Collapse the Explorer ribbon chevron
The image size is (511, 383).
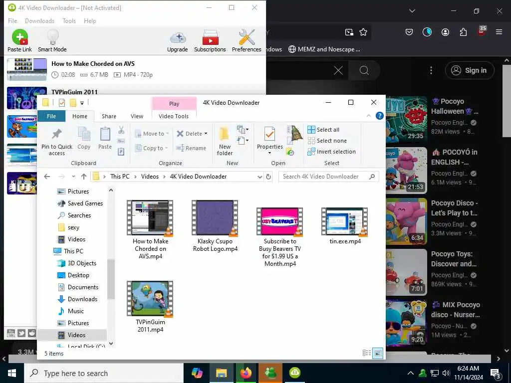click(x=369, y=116)
